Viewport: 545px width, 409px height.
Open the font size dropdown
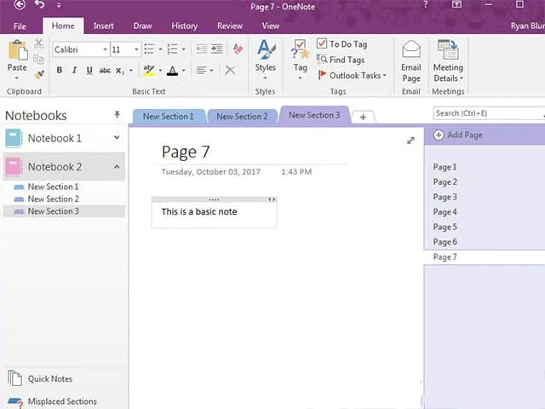coord(136,49)
